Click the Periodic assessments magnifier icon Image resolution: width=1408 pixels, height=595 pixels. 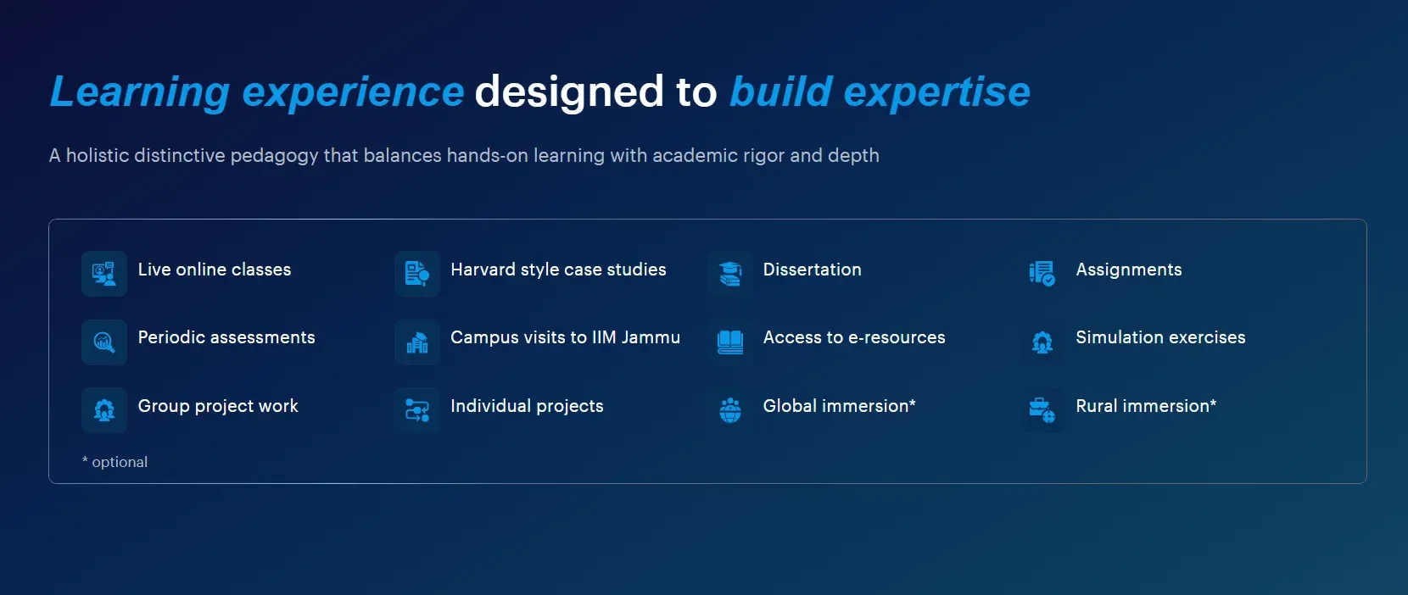coord(104,342)
